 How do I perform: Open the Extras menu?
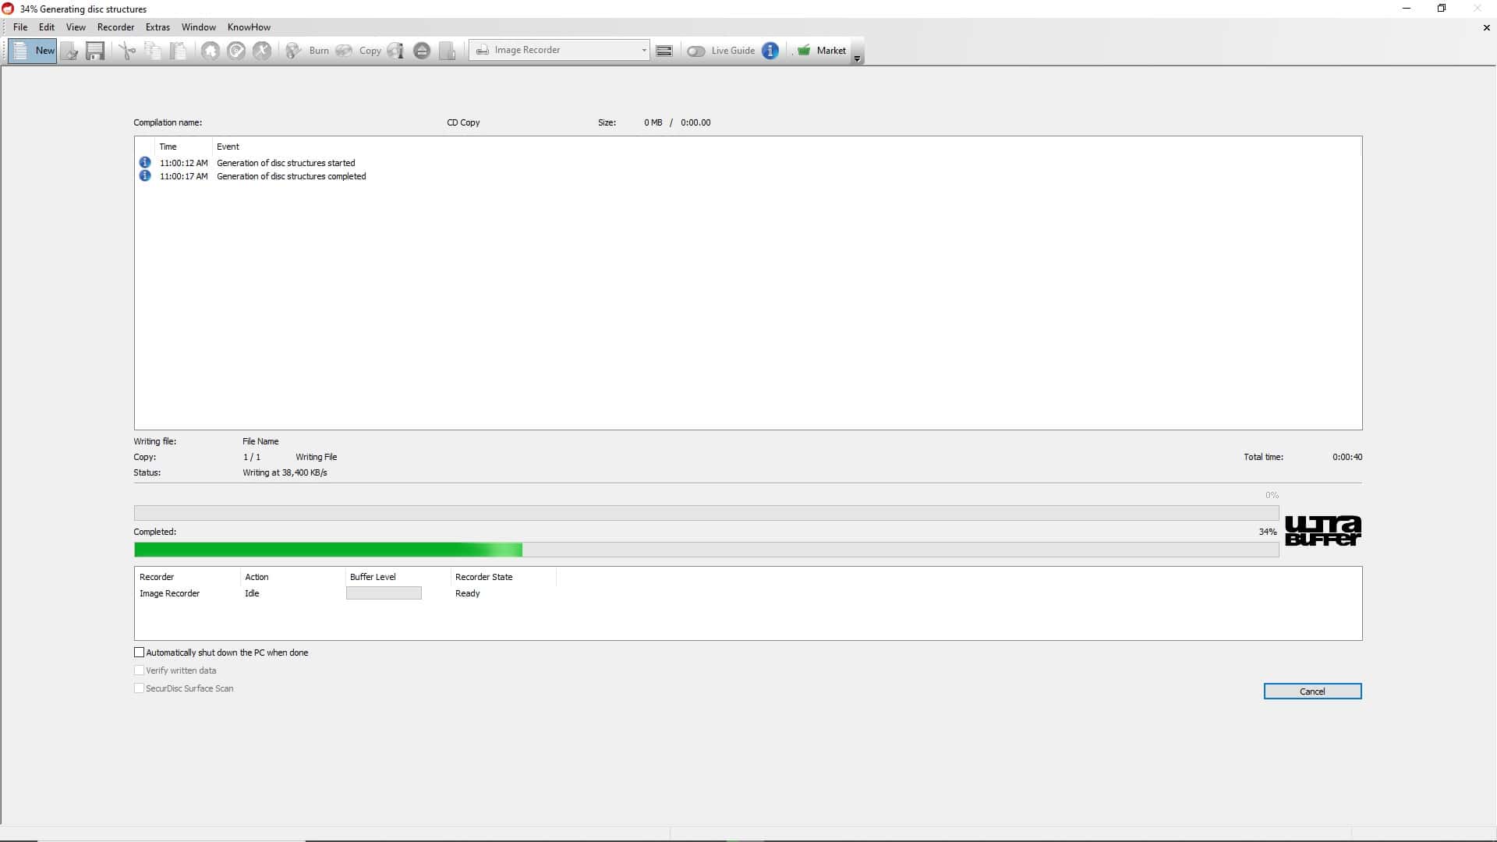click(x=156, y=26)
